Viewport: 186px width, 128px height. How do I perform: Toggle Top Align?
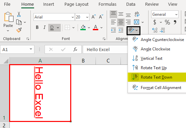[x=113, y=14]
